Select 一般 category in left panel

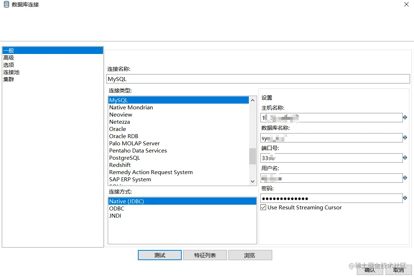53,50
